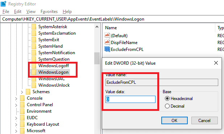Cancel the Edit DWORD dialog
The width and height of the screenshot is (224, 134).
point(204,121)
